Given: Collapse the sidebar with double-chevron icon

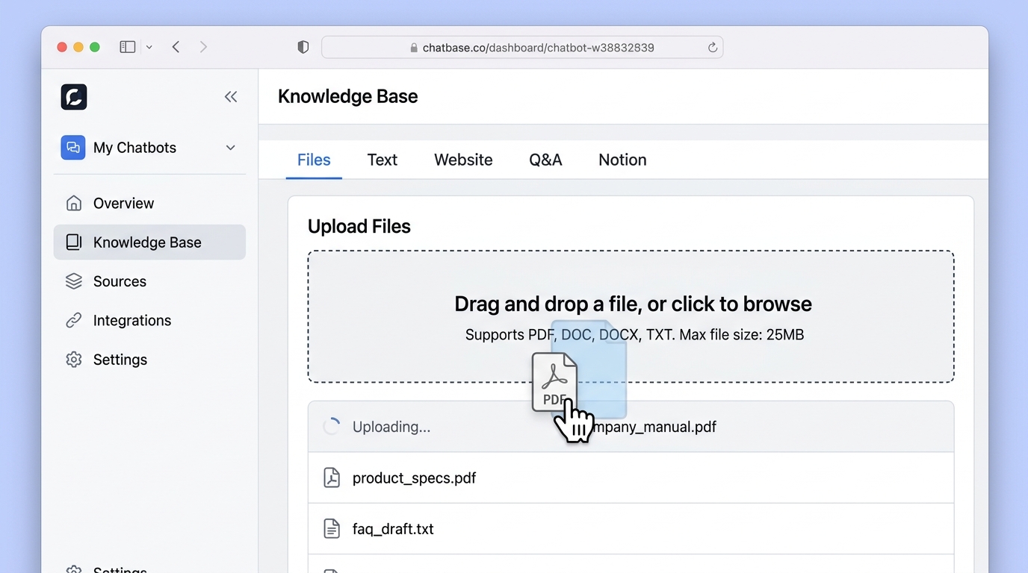Looking at the screenshot, I should [x=231, y=97].
